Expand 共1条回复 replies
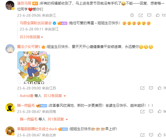Screen dimensions: 166x138 (58, 119)
